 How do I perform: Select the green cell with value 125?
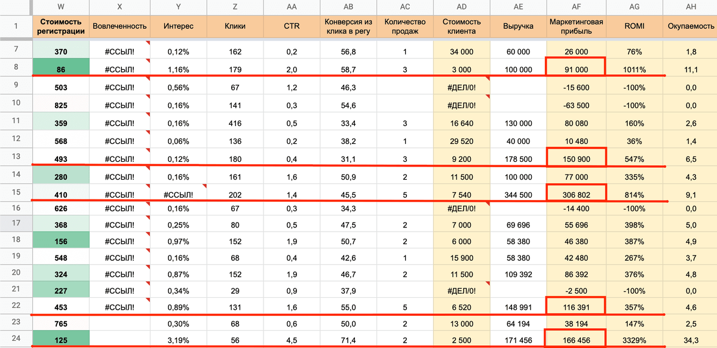tap(60, 340)
